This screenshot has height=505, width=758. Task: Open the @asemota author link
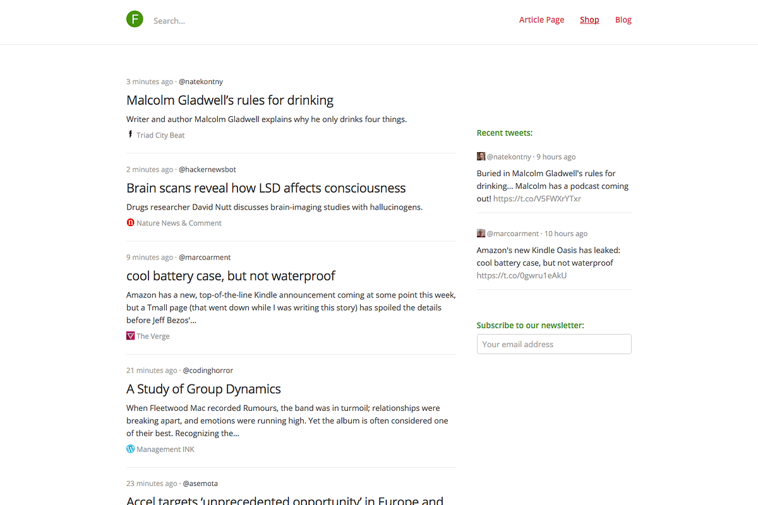tap(200, 484)
